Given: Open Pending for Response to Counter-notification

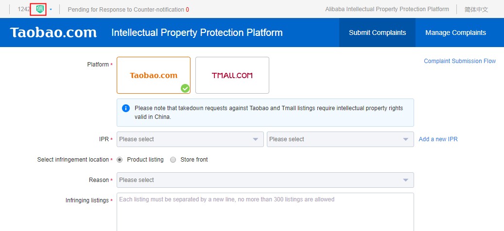Looking at the screenshot, I should (x=126, y=9).
